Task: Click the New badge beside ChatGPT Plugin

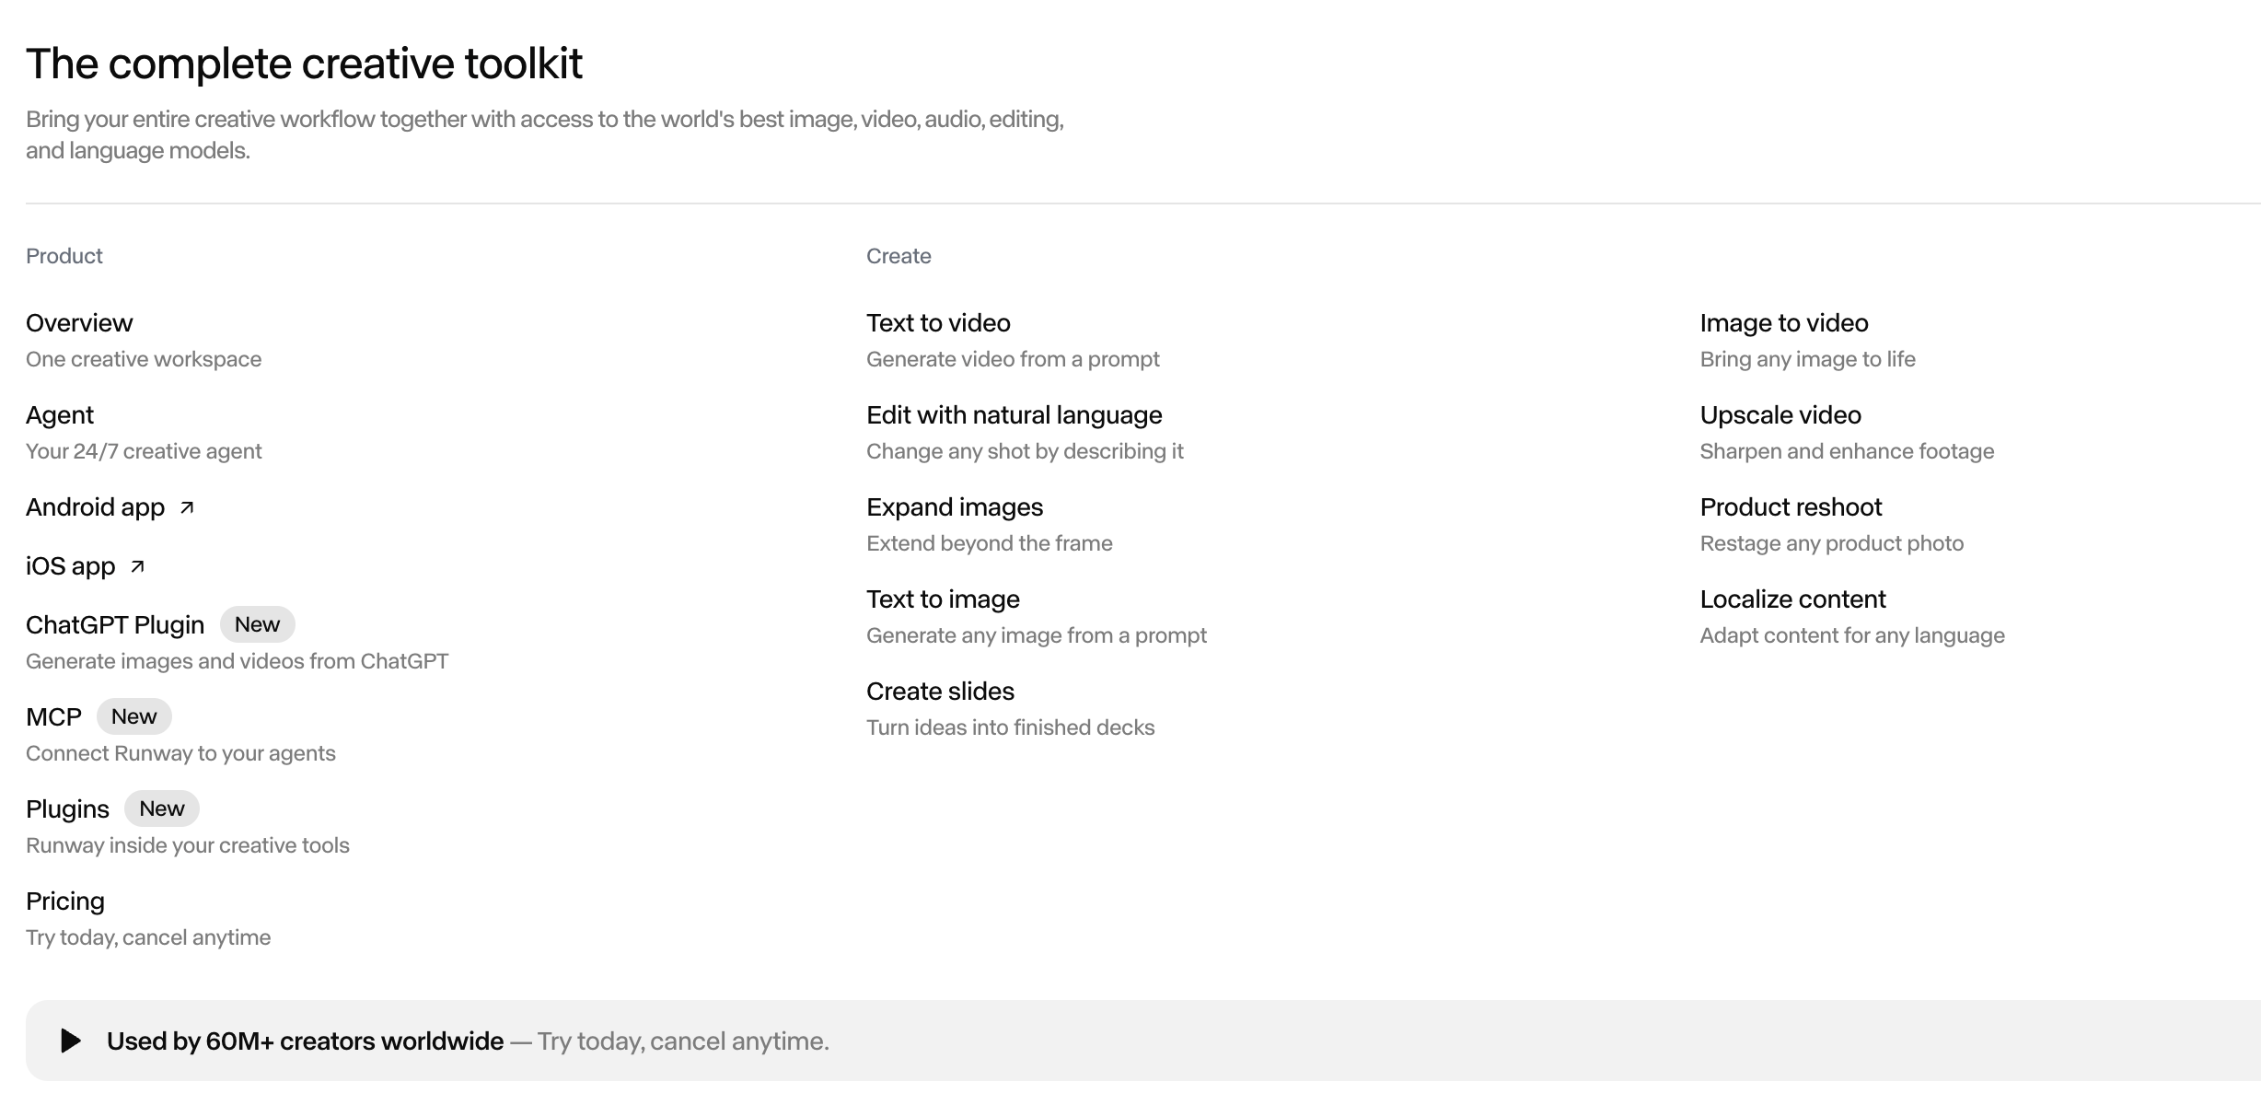Action: tap(257, 624)
